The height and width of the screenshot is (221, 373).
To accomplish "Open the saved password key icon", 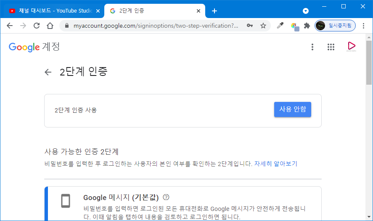I will pyautogui.click(x=249, y=26).
